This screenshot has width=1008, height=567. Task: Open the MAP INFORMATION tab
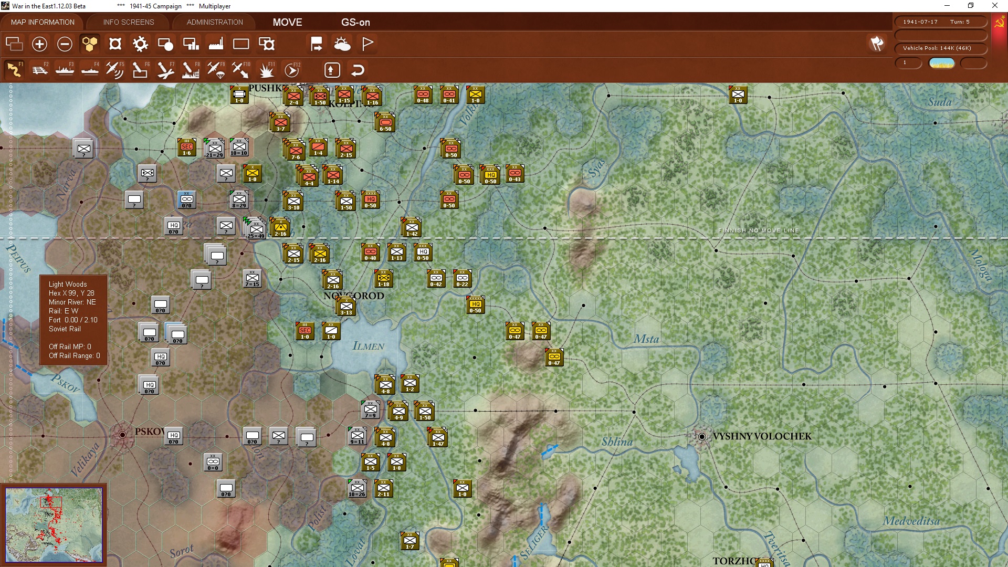pos(43,22)
